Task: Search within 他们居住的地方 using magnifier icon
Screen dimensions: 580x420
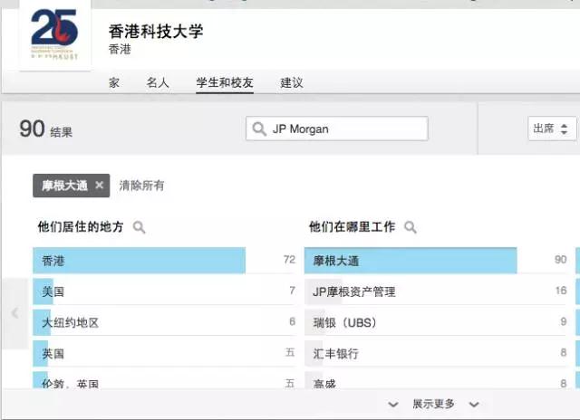Action: click(x=140, y=227)
